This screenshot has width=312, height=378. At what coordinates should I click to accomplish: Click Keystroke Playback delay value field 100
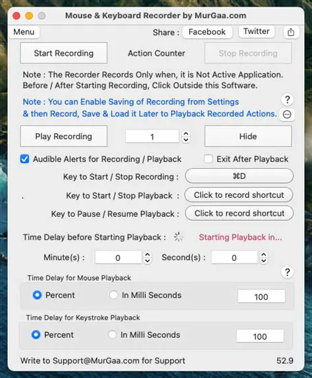pos(260,336)
